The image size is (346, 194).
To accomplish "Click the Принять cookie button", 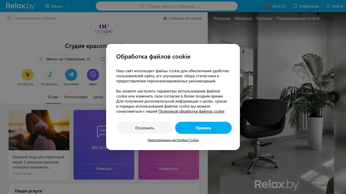I will [x=203, y=128].
